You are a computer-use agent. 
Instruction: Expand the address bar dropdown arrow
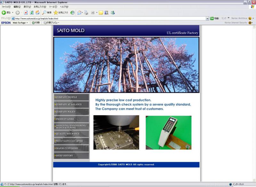[x=207, y=18]
